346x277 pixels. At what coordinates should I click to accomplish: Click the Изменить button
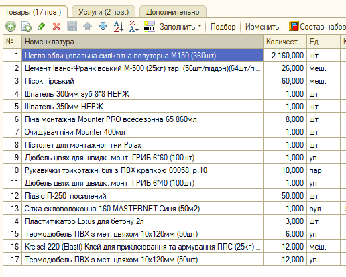262,27
